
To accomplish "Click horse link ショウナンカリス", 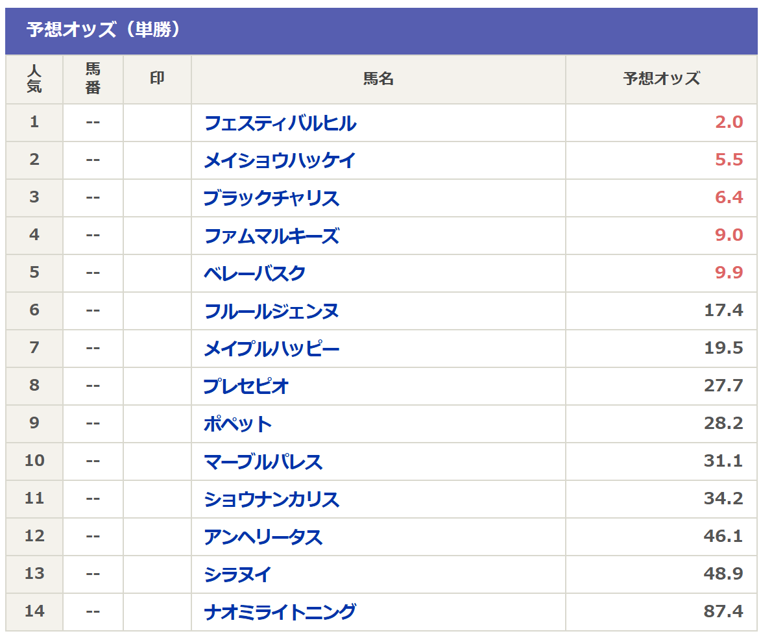I will point(271,499).
